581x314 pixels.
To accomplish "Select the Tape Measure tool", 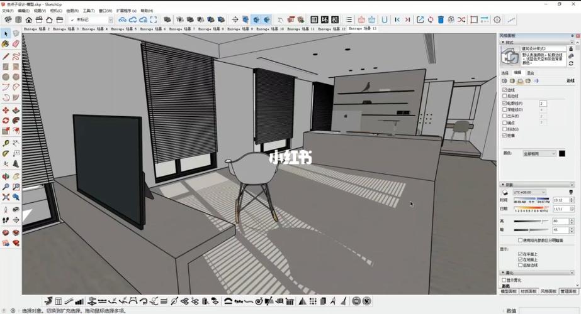I will pos(6,143).
